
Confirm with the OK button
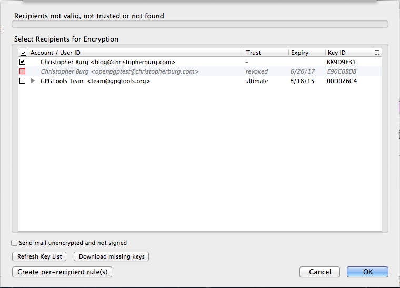tap(367, 272)
